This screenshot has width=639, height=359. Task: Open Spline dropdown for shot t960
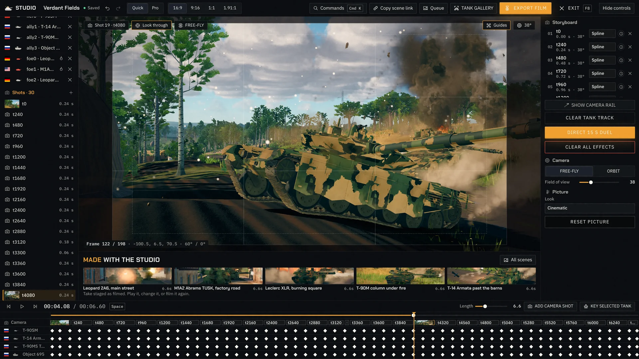click(602, 87)
